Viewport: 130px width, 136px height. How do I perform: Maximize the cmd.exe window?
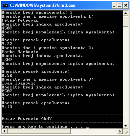[x=119, y=5]
